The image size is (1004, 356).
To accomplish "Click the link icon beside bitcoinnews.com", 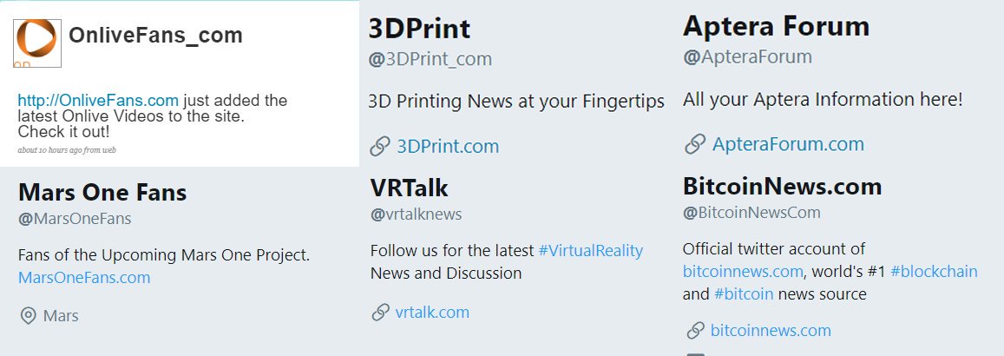I will pyautogui.click(x=695, y=331).
